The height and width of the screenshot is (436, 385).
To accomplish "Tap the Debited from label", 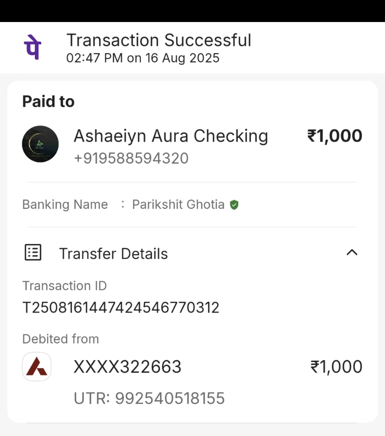I will (61, 339).
